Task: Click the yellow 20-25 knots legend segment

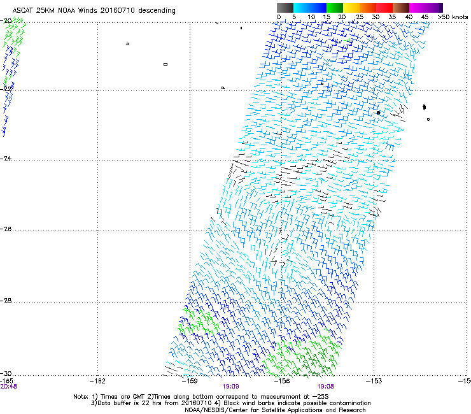Action: 351,8
